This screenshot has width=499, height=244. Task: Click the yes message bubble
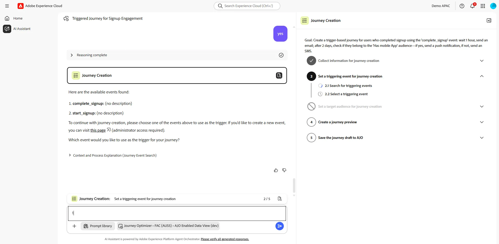coord(280,34)
